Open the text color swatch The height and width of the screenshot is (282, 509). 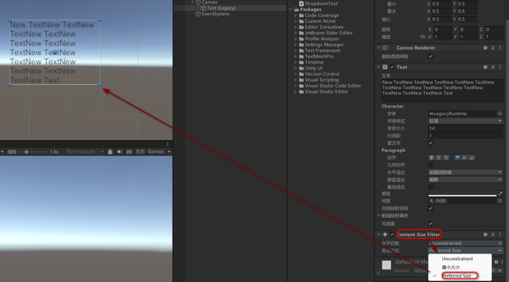(462, 193)
